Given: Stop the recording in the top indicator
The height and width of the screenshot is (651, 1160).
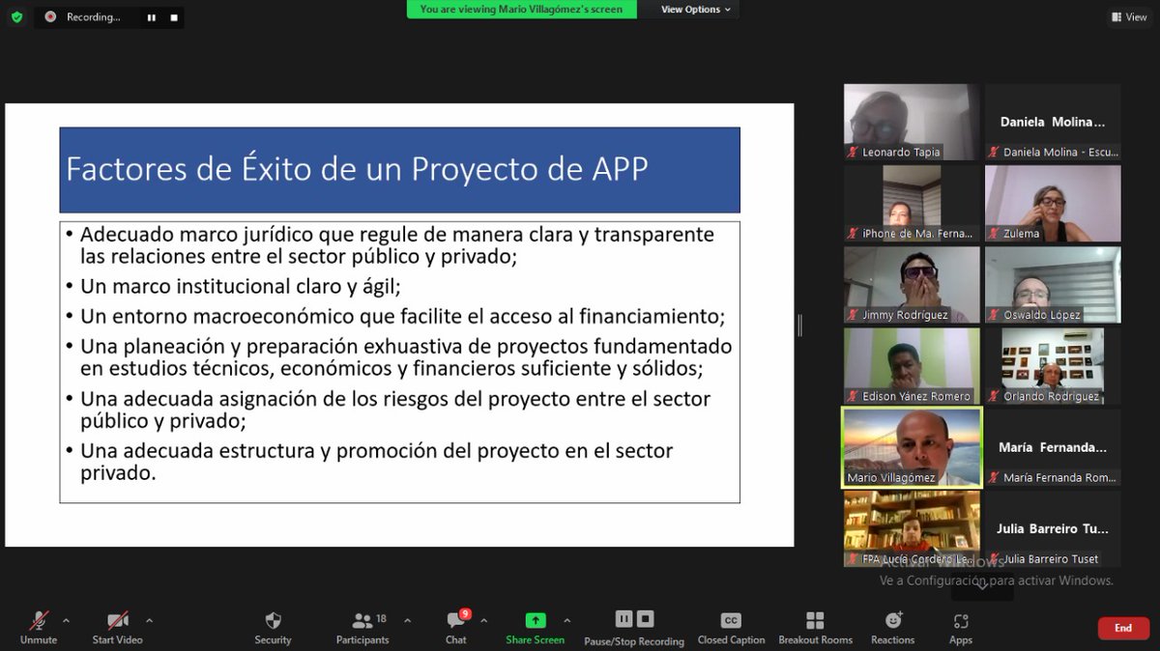Looking at the screenshot, I should pos(174,17).
